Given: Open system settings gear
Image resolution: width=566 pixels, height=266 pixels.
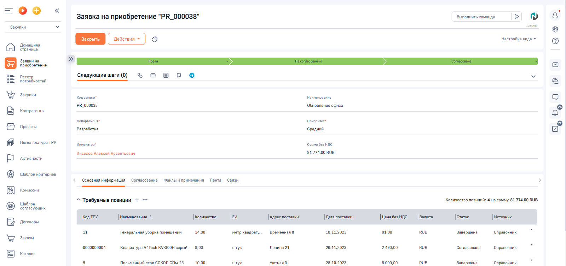Looking at the screenshot, I should pyautogui.click(x=555, y=29).
